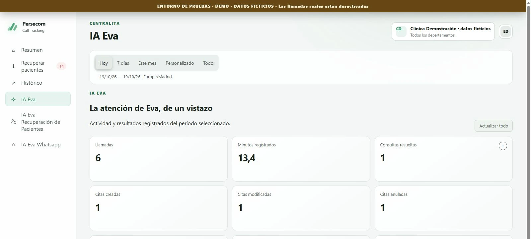This screenshot has width=531, height=239.
Task: Open info icon on Consultas resueltas card
Action: click(503, 146)
